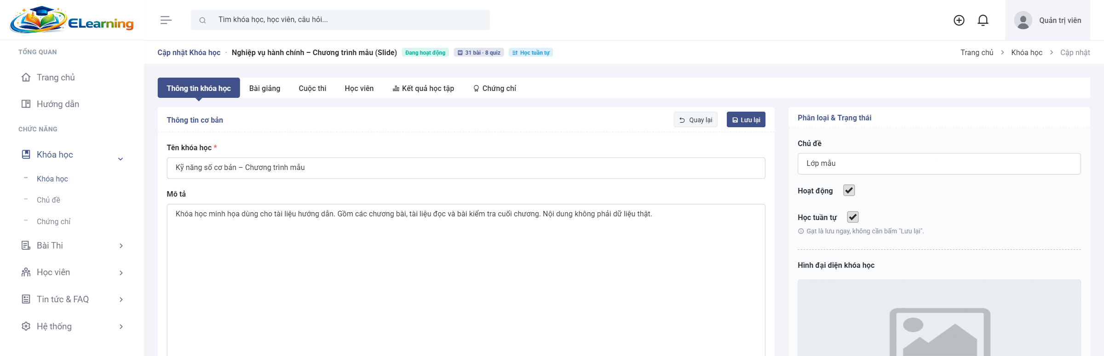Image resolution: width=1104 pixels, height=356 pixels.
Task: Go to Trang chủ breadcrumb link
Action: 977,52
